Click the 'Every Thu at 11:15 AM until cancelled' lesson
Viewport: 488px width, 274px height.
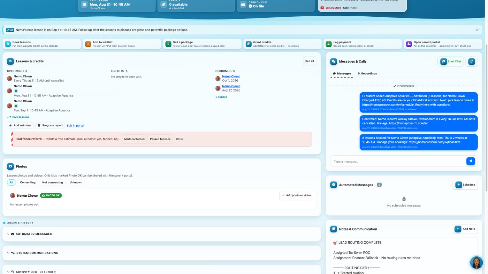(39, 80)
